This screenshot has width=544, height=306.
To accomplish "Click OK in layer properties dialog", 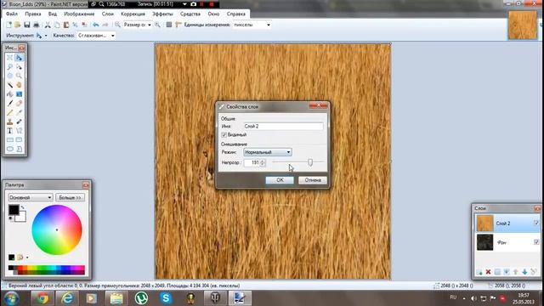I will click(x=280, y=180).
